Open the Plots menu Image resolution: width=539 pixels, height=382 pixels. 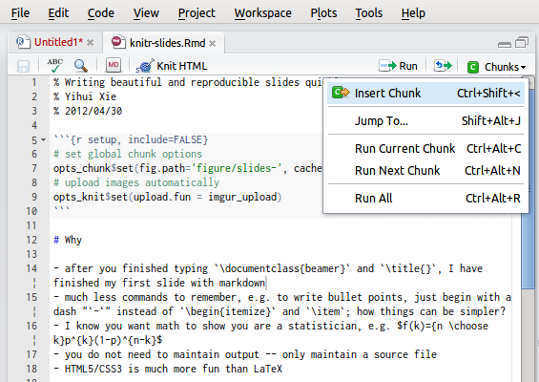(323, 13)
